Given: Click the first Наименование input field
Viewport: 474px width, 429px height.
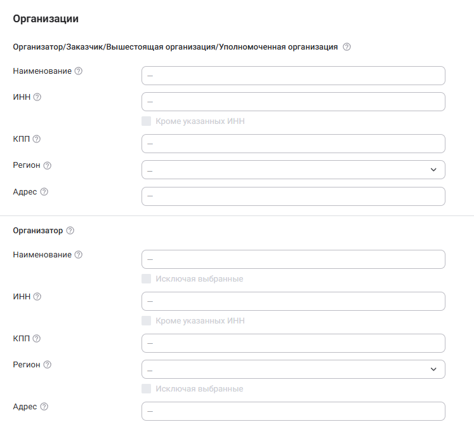Looking at the screenshot, I should [293, 76].
